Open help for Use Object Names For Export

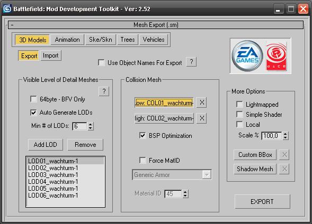click(x=191, y=62)
